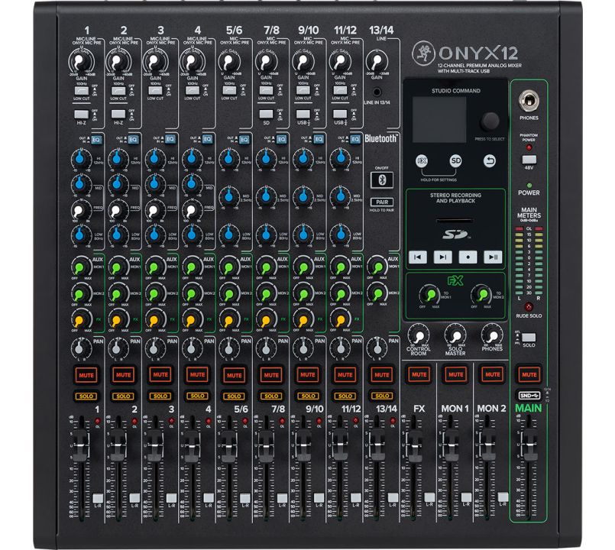Toggle the 48V phantom power switch
This screenshot has width=615, height=550.
[x=529, y=159]
